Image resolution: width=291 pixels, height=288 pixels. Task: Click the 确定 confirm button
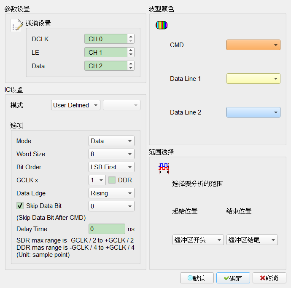click(x=233, y=278)
